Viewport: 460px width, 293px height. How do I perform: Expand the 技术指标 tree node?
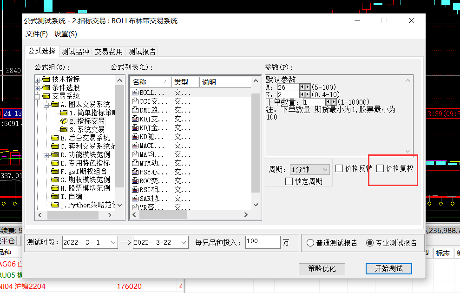coord(38,80)
